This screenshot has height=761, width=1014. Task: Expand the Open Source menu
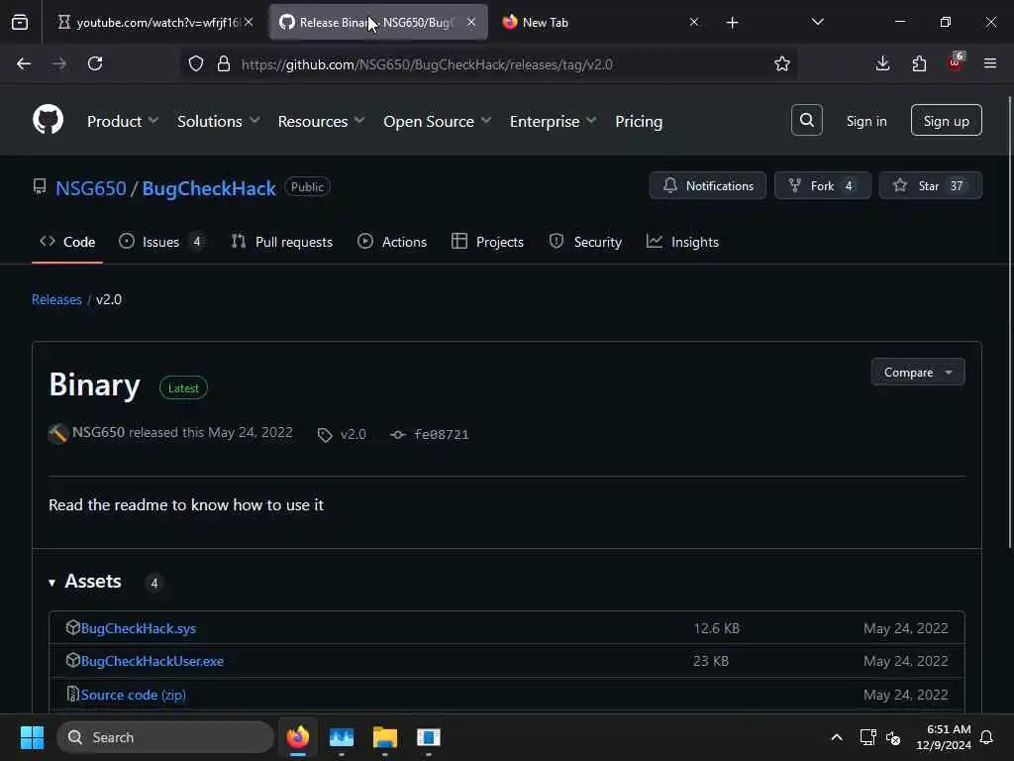tap(437, 121)
